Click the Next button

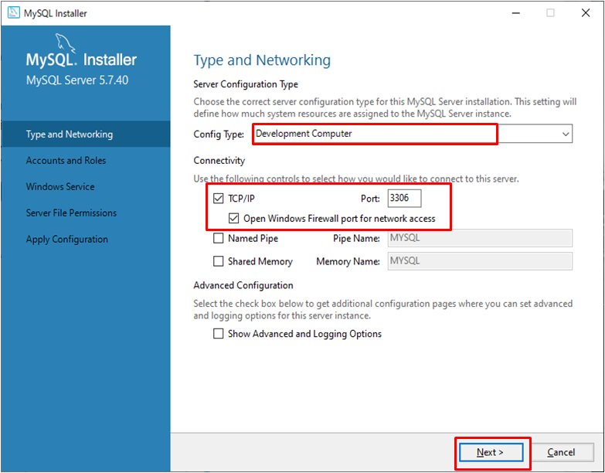click(x=491, y=452)
